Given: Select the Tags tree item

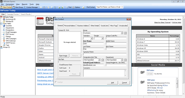Looking at the screenshot, I should [x=7, y=45].
